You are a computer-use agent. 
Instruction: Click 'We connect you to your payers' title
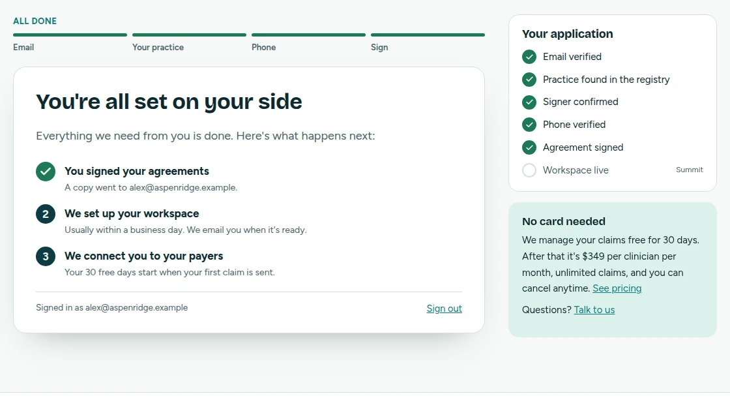[144, 256]
